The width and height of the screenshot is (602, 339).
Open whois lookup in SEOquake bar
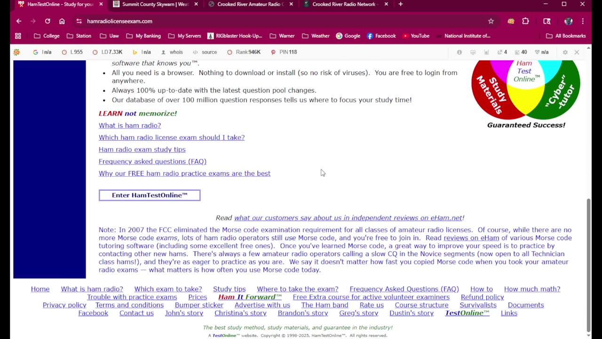point(172,52)
